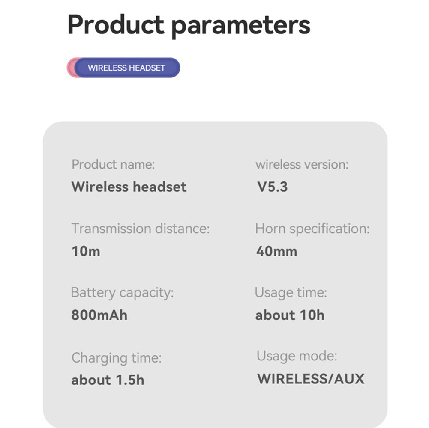Select the 'Charging time:' label
Screen dimensions: 429x428
point(117,357)
